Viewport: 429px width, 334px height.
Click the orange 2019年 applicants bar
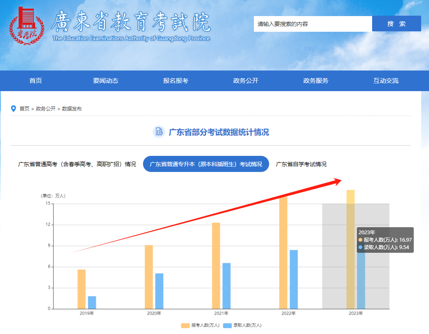click(82, 289)
